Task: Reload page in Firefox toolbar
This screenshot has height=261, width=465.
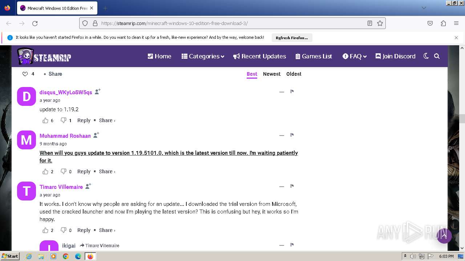Action: tap(35, 23)
